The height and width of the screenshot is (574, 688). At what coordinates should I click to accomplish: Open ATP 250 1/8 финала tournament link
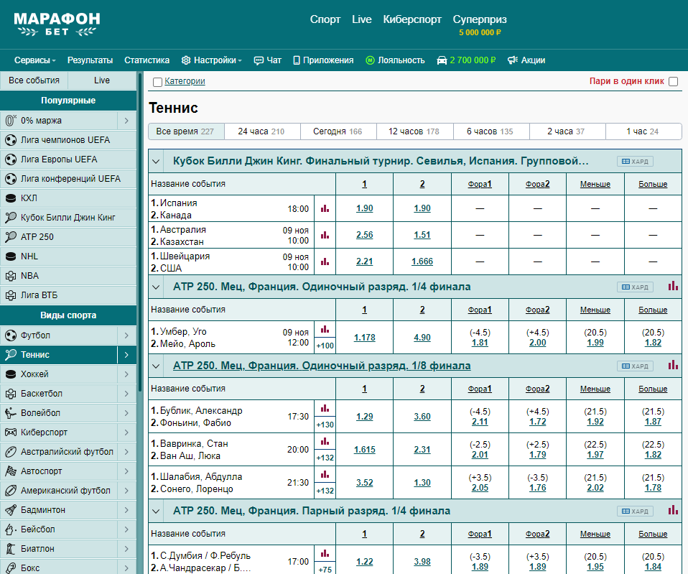coord(322,366)
